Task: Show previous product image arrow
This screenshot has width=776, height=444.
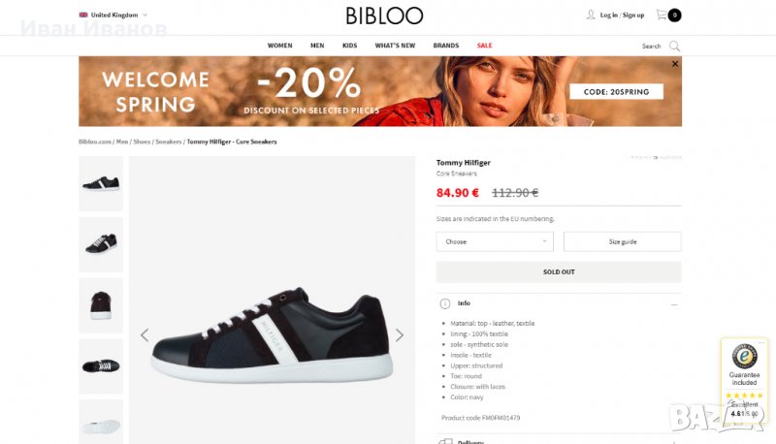Action: pos(145,335)
